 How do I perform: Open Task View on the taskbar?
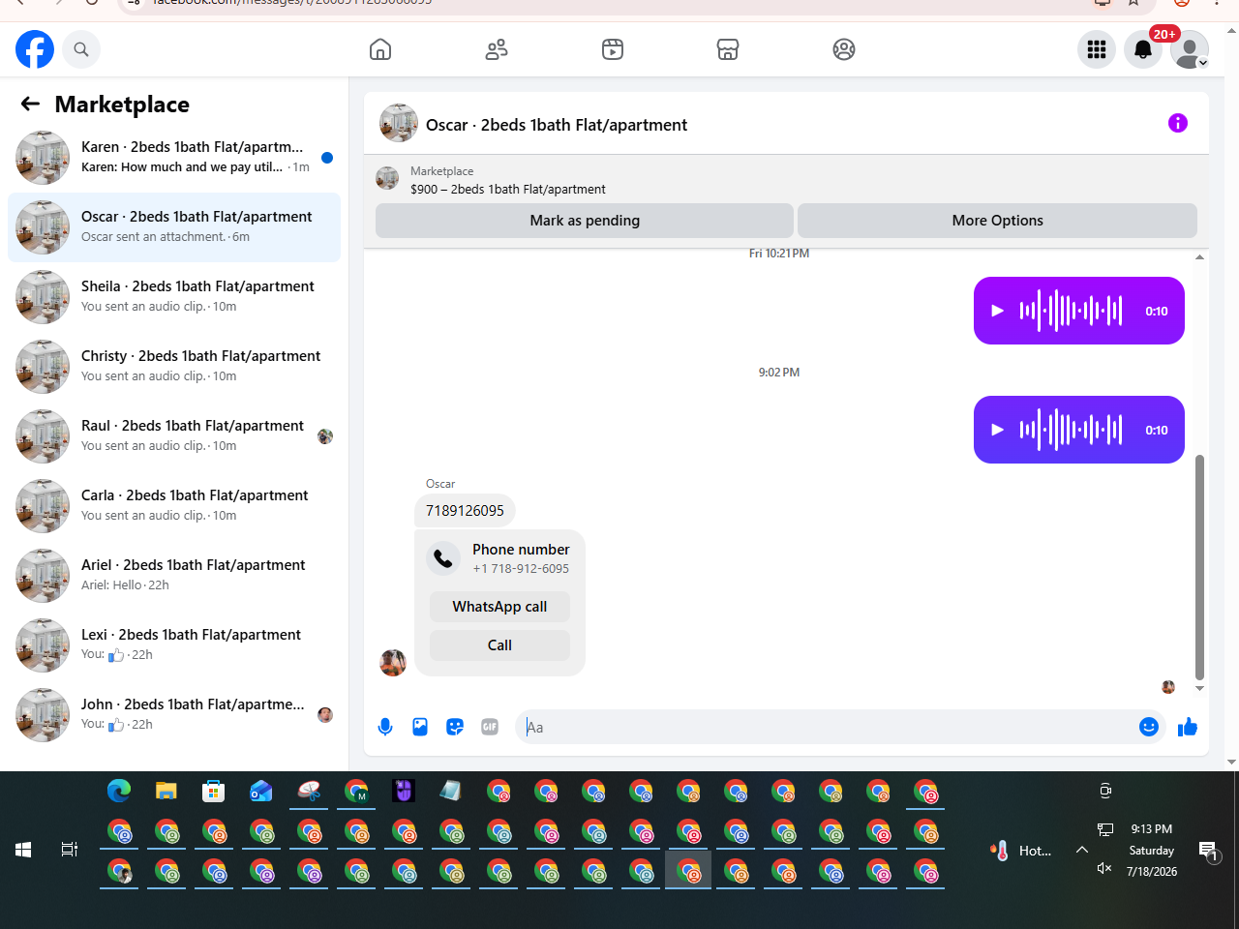(x=70, y=850)
